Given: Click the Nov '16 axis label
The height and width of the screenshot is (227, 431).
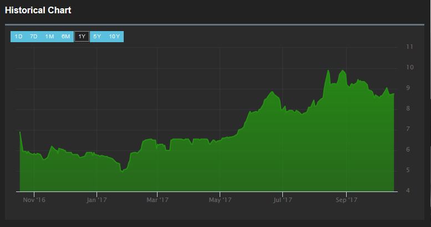Looking at the screenshot, I should pyautogui.click(x=34, y=200).
